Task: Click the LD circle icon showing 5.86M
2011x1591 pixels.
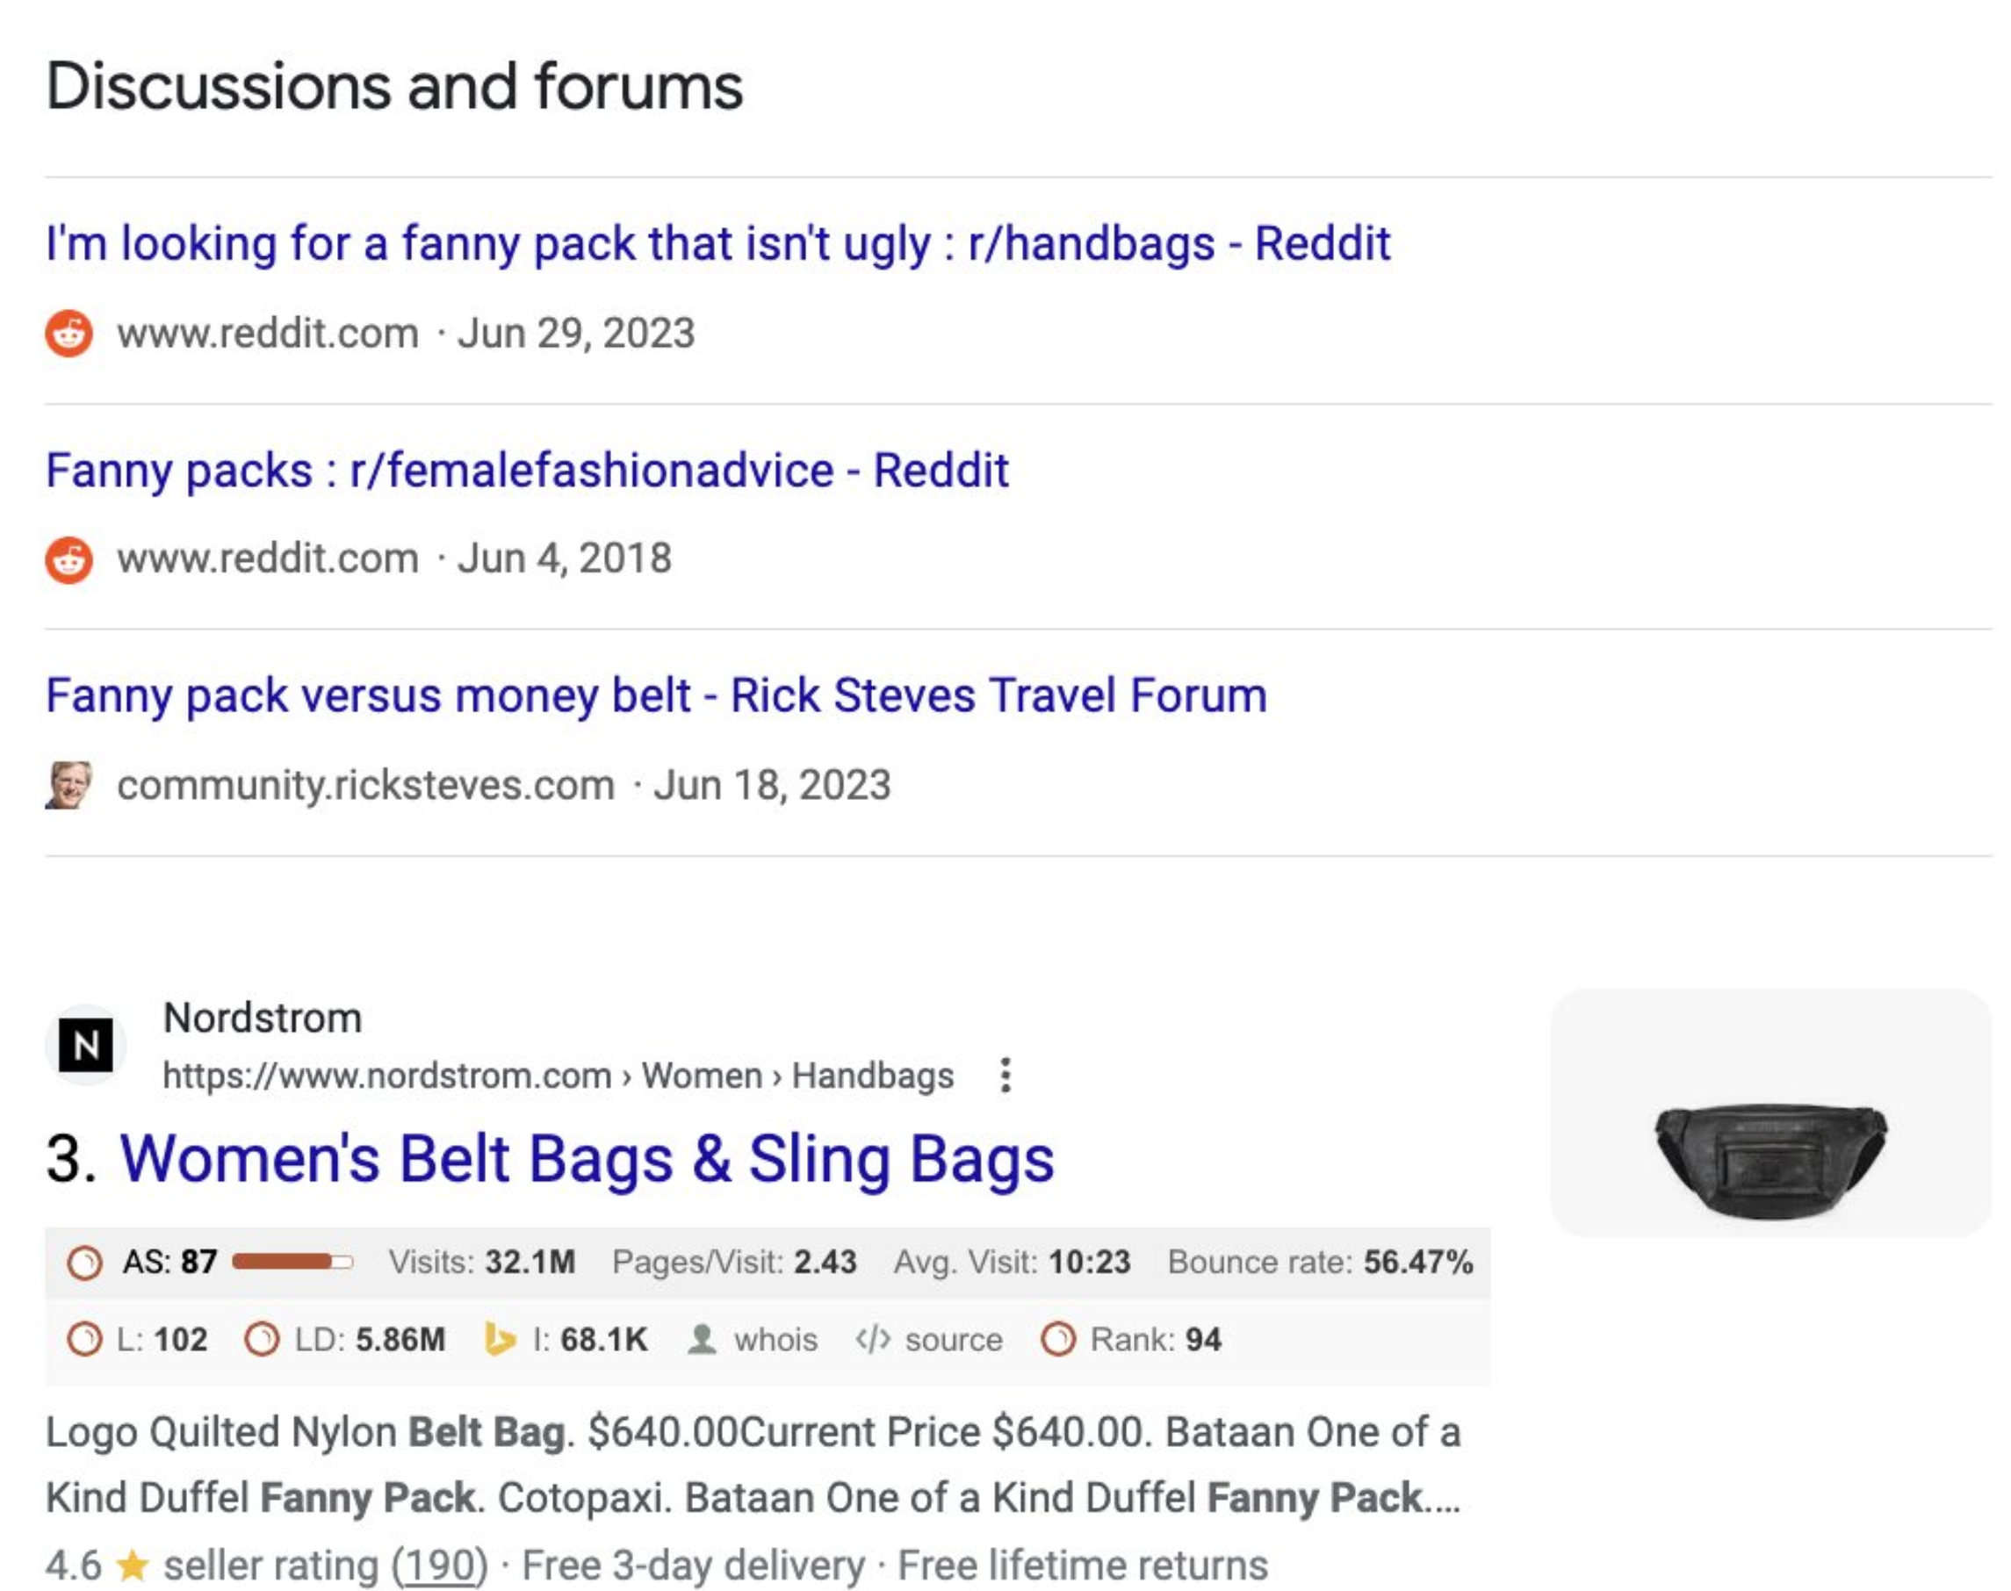Action: click(x=262, y=1340)
